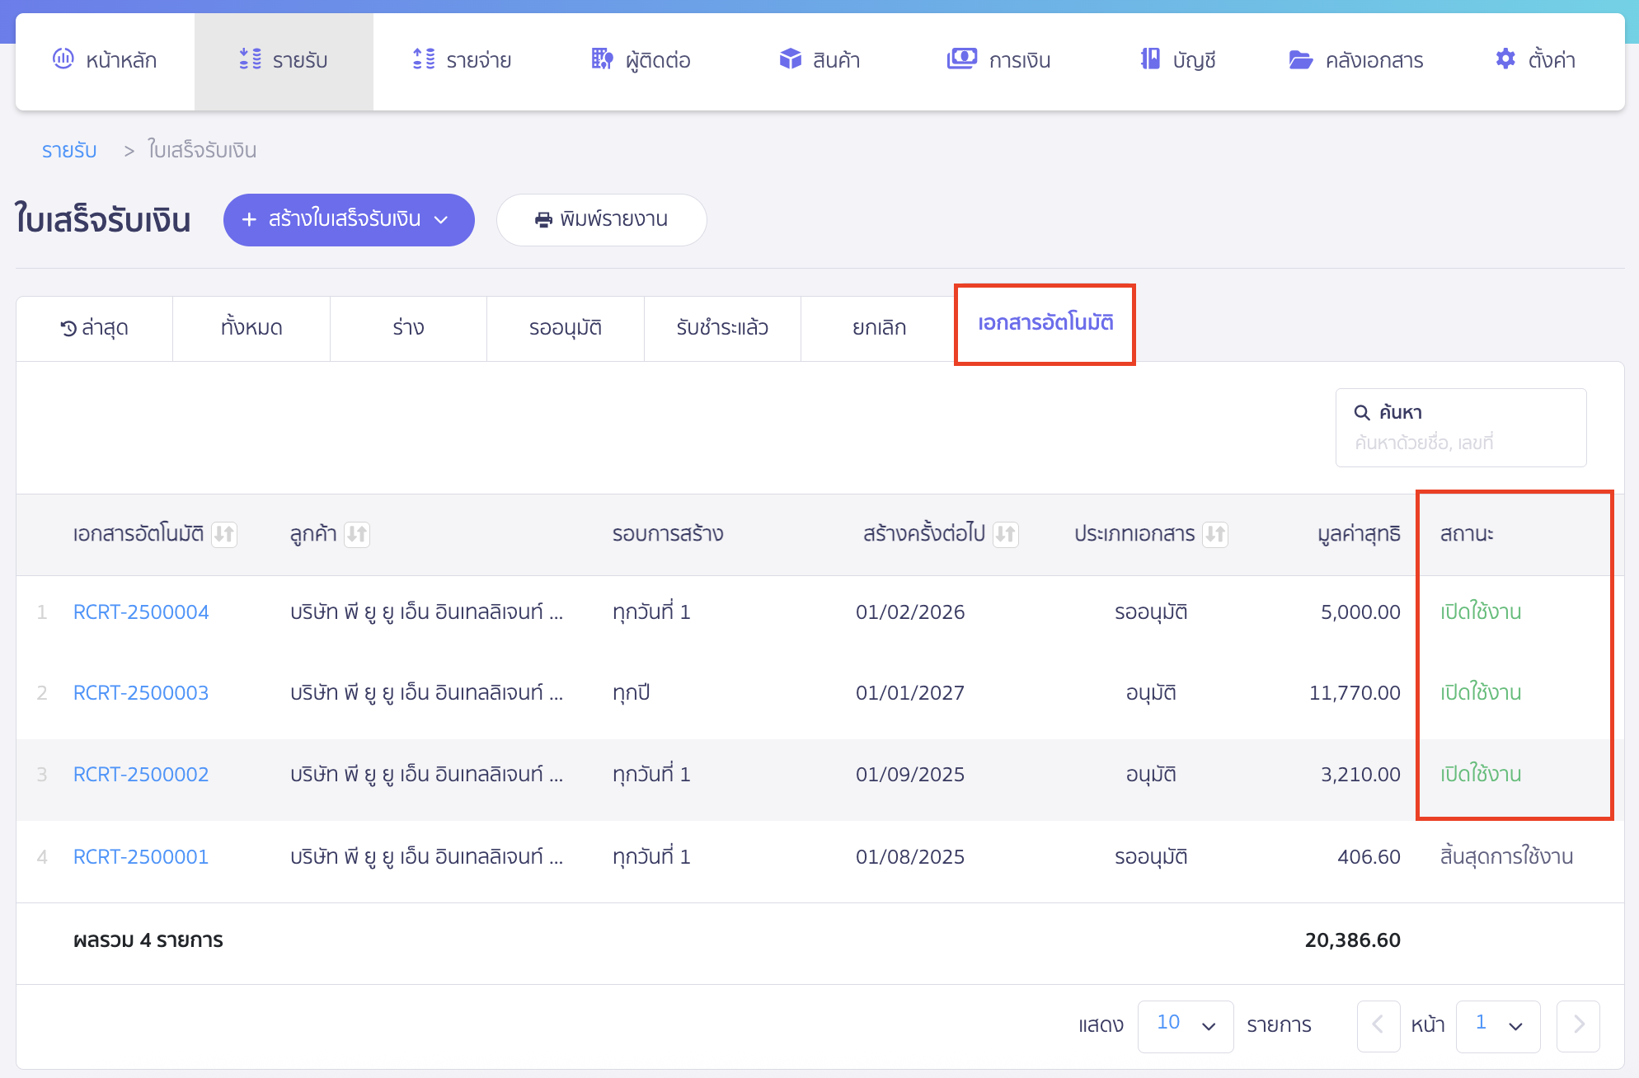Select the รายจ่าย (Expenses) icon
This screenshot has width=1639, height=1078.
pos(423,59)
